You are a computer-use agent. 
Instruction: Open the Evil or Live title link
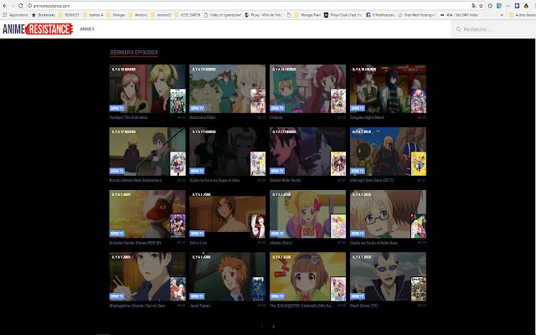click(198, 243)
